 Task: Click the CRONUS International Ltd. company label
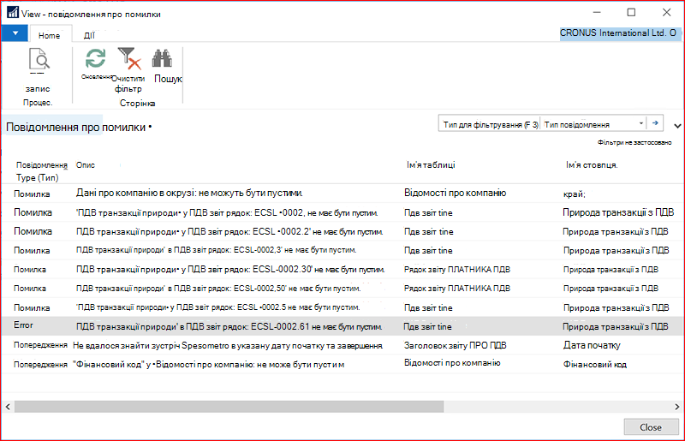pos(618,33)
